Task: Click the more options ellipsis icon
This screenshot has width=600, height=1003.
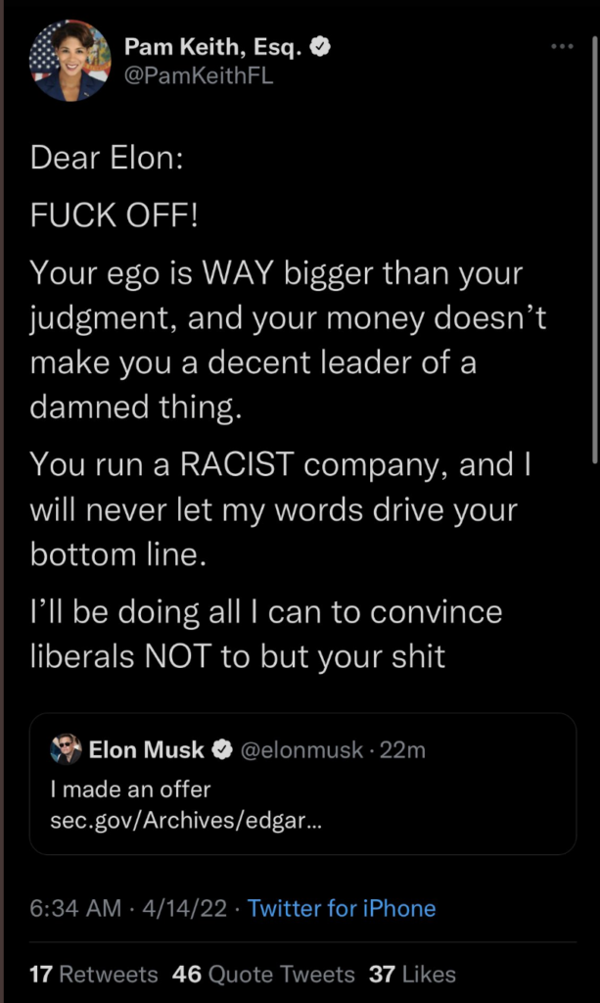Action: click(x=561, y=46)
